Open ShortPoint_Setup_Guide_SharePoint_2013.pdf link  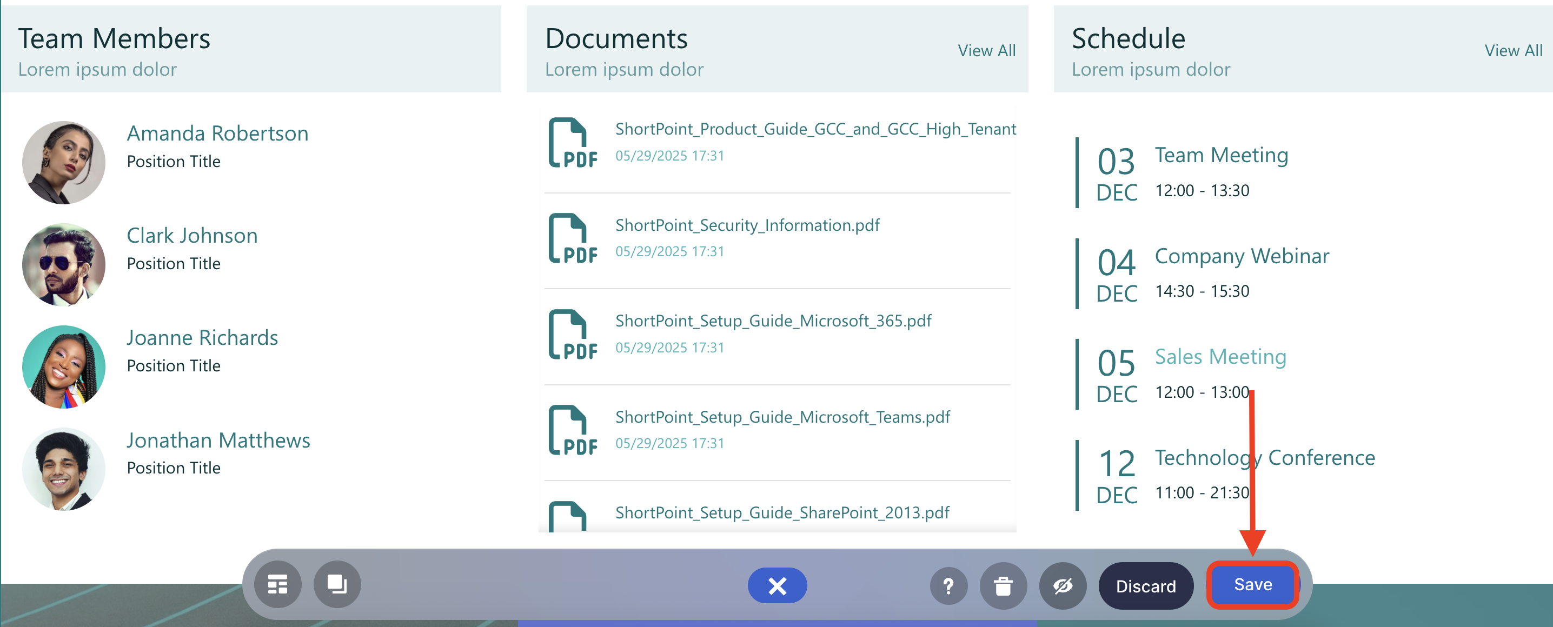pos(781,512)
